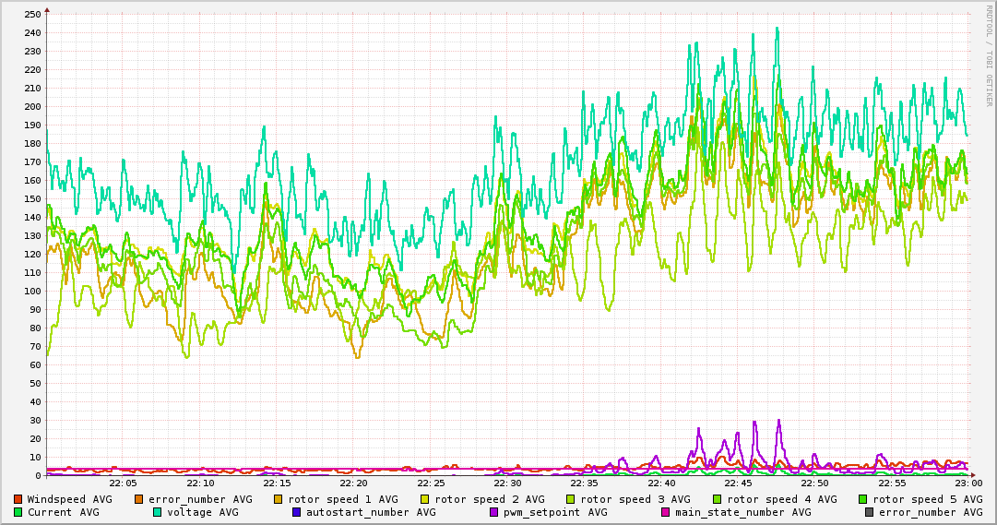This screenshot has height=525, width=997.
Task: Click the y-axis label "200"
Action: tap(32, 106)
